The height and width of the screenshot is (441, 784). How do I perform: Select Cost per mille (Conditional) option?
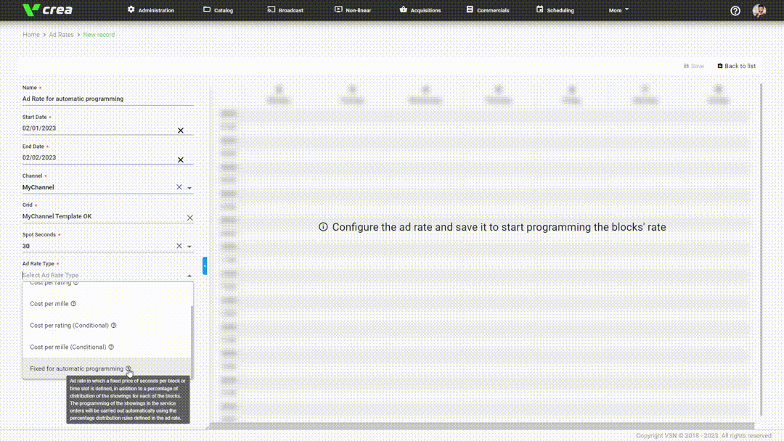107,347
